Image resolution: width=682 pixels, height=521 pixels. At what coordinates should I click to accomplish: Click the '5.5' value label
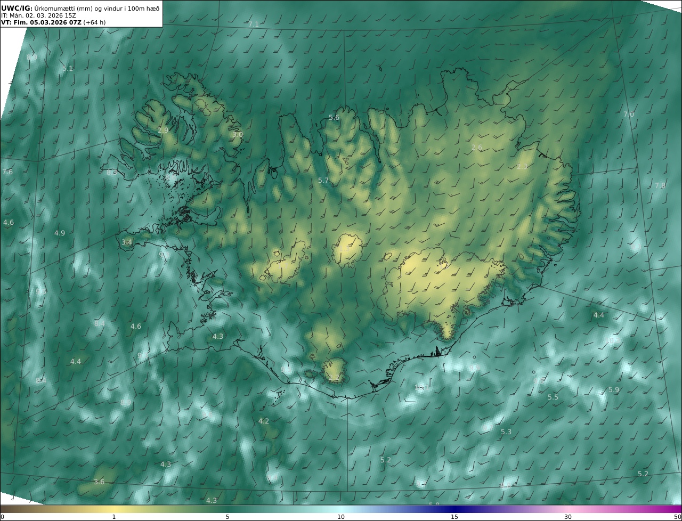[x=553, y=397]
